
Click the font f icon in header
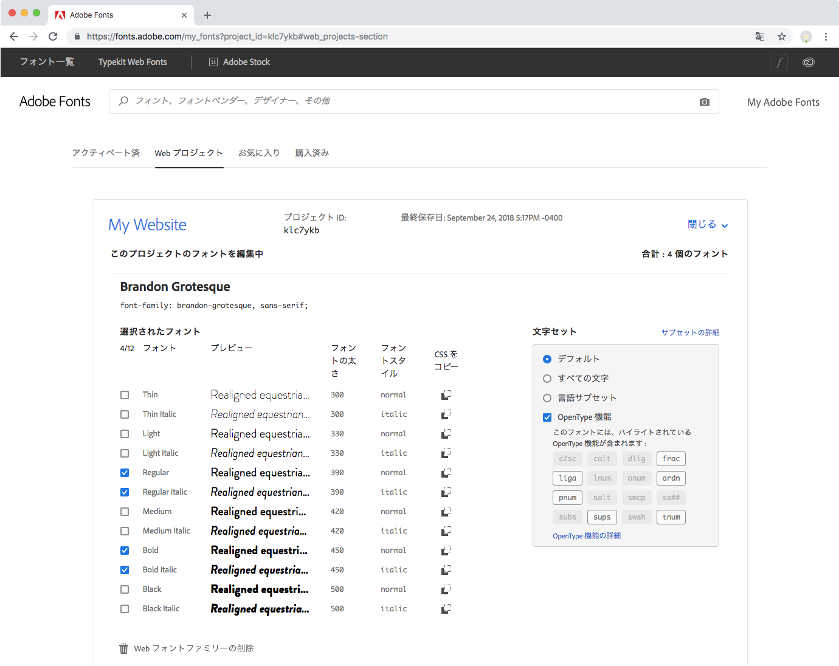click(x=779, y=62)
